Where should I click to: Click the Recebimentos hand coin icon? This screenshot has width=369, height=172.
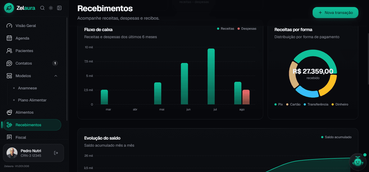[9, 125]
